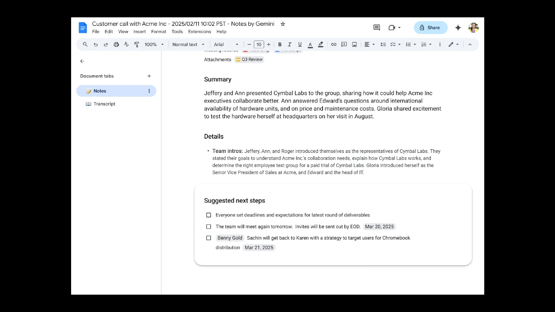Open the Google Docs home icon
This screenshot has width=555, height=312.
pyautogui.click(x=83, y=27)
